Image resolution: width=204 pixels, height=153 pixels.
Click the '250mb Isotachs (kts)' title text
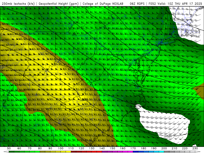(x=18, y=4)
